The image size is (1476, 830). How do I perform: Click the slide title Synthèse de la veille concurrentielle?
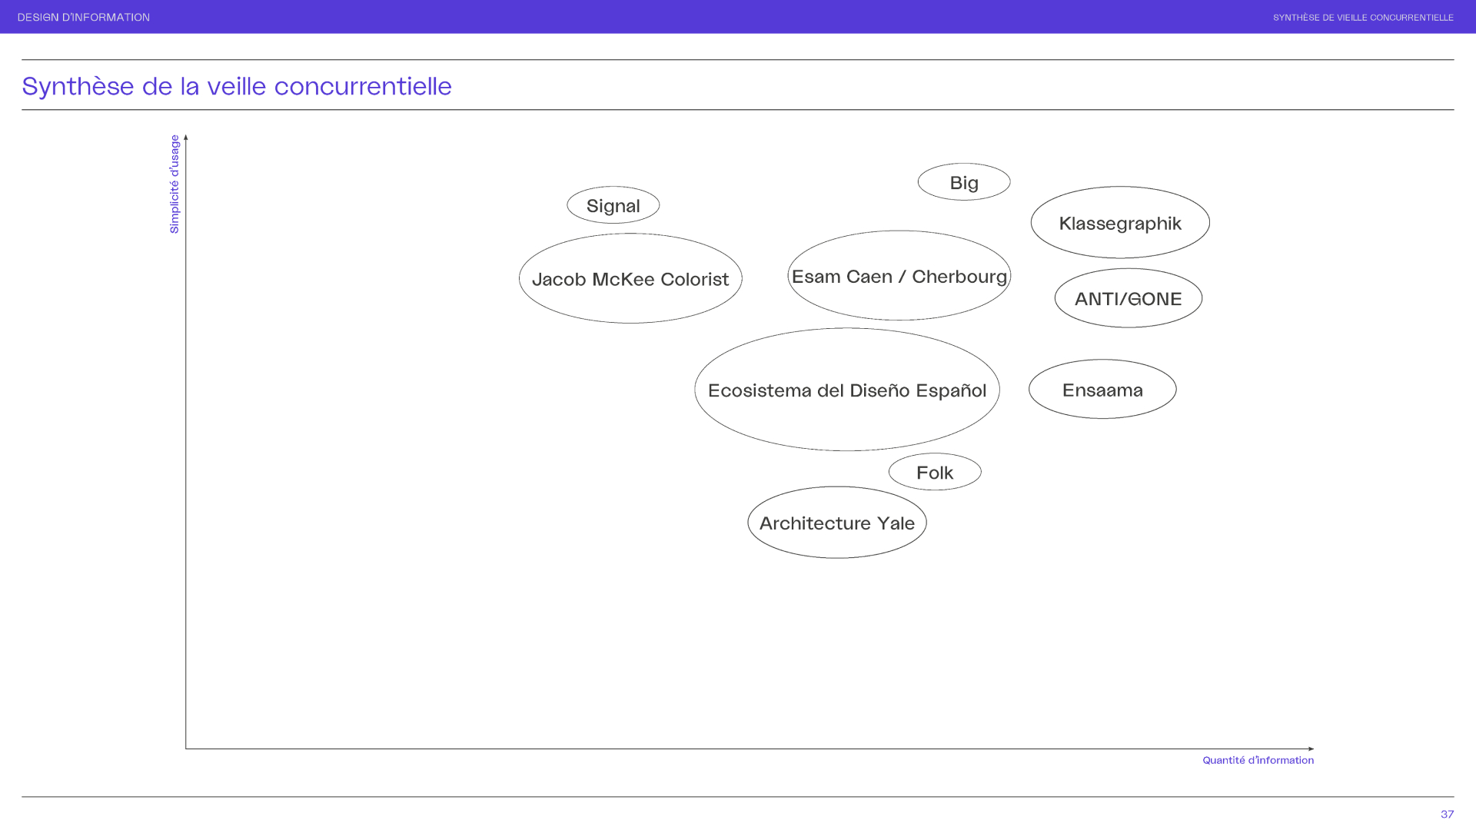[237, 86]
